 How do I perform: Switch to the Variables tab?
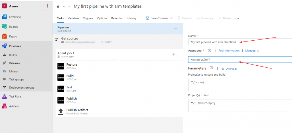(73, 18)
